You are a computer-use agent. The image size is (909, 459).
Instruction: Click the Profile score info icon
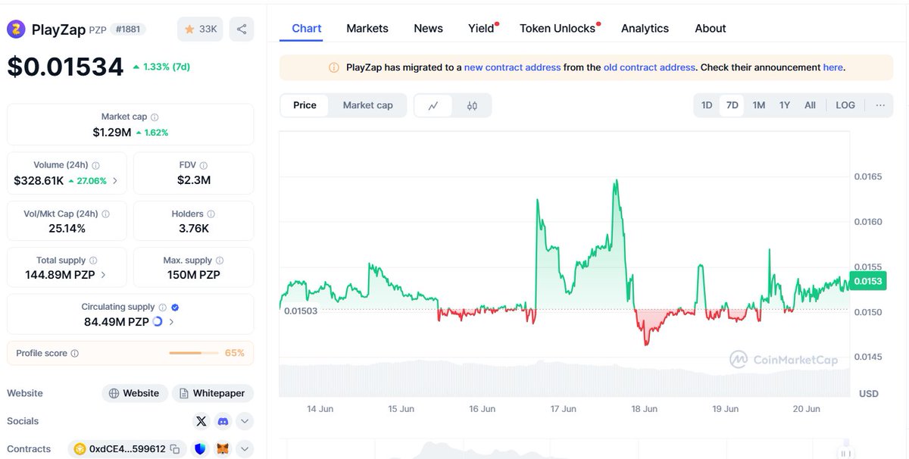(x=74, y=354)
